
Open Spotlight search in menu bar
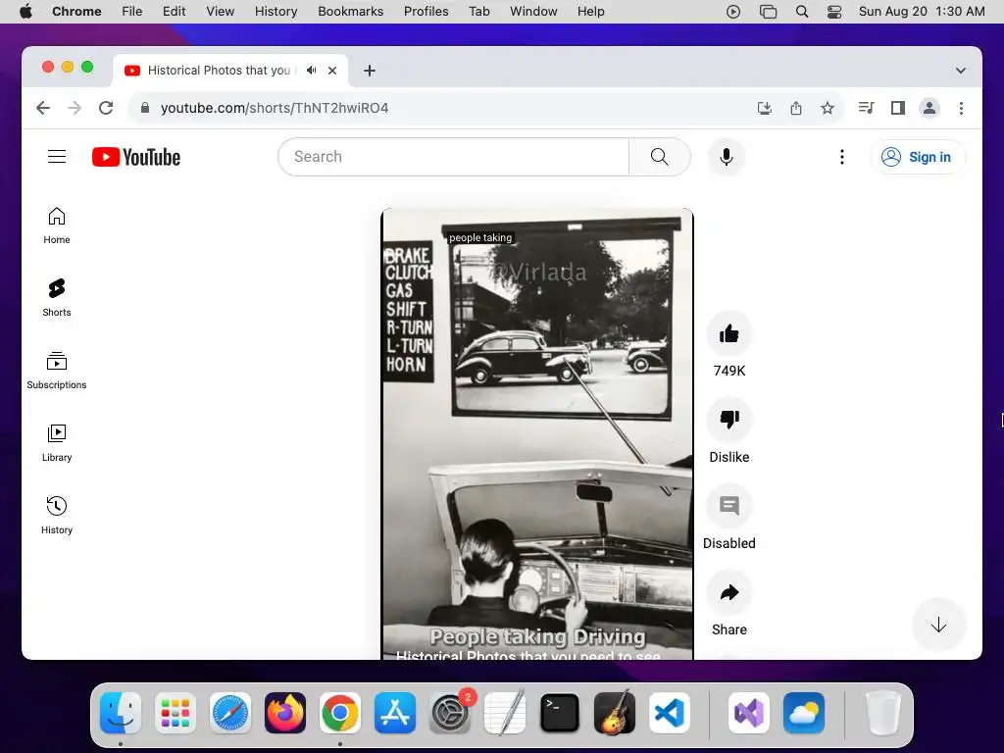(802, 12)
